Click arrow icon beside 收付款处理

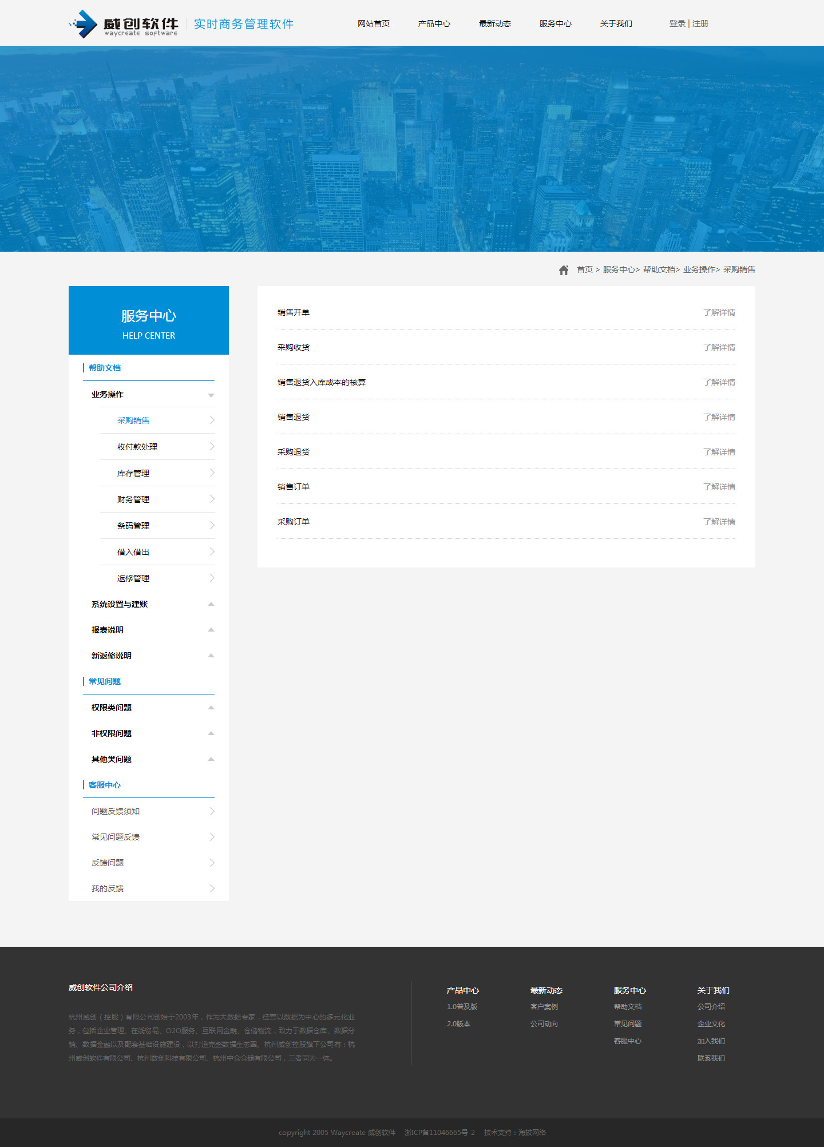tap(212, 446)
